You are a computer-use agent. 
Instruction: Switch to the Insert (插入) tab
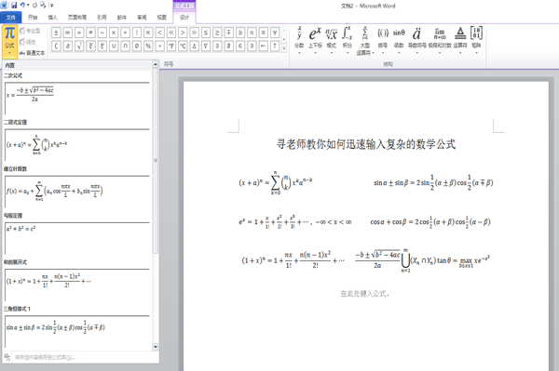pyautogui.click(x=52, y=17)
